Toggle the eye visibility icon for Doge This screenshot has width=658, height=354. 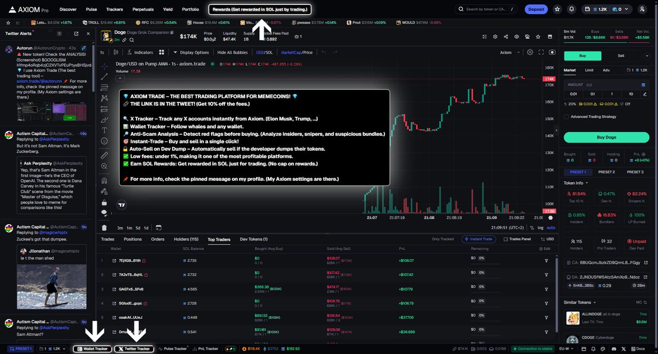516,37
